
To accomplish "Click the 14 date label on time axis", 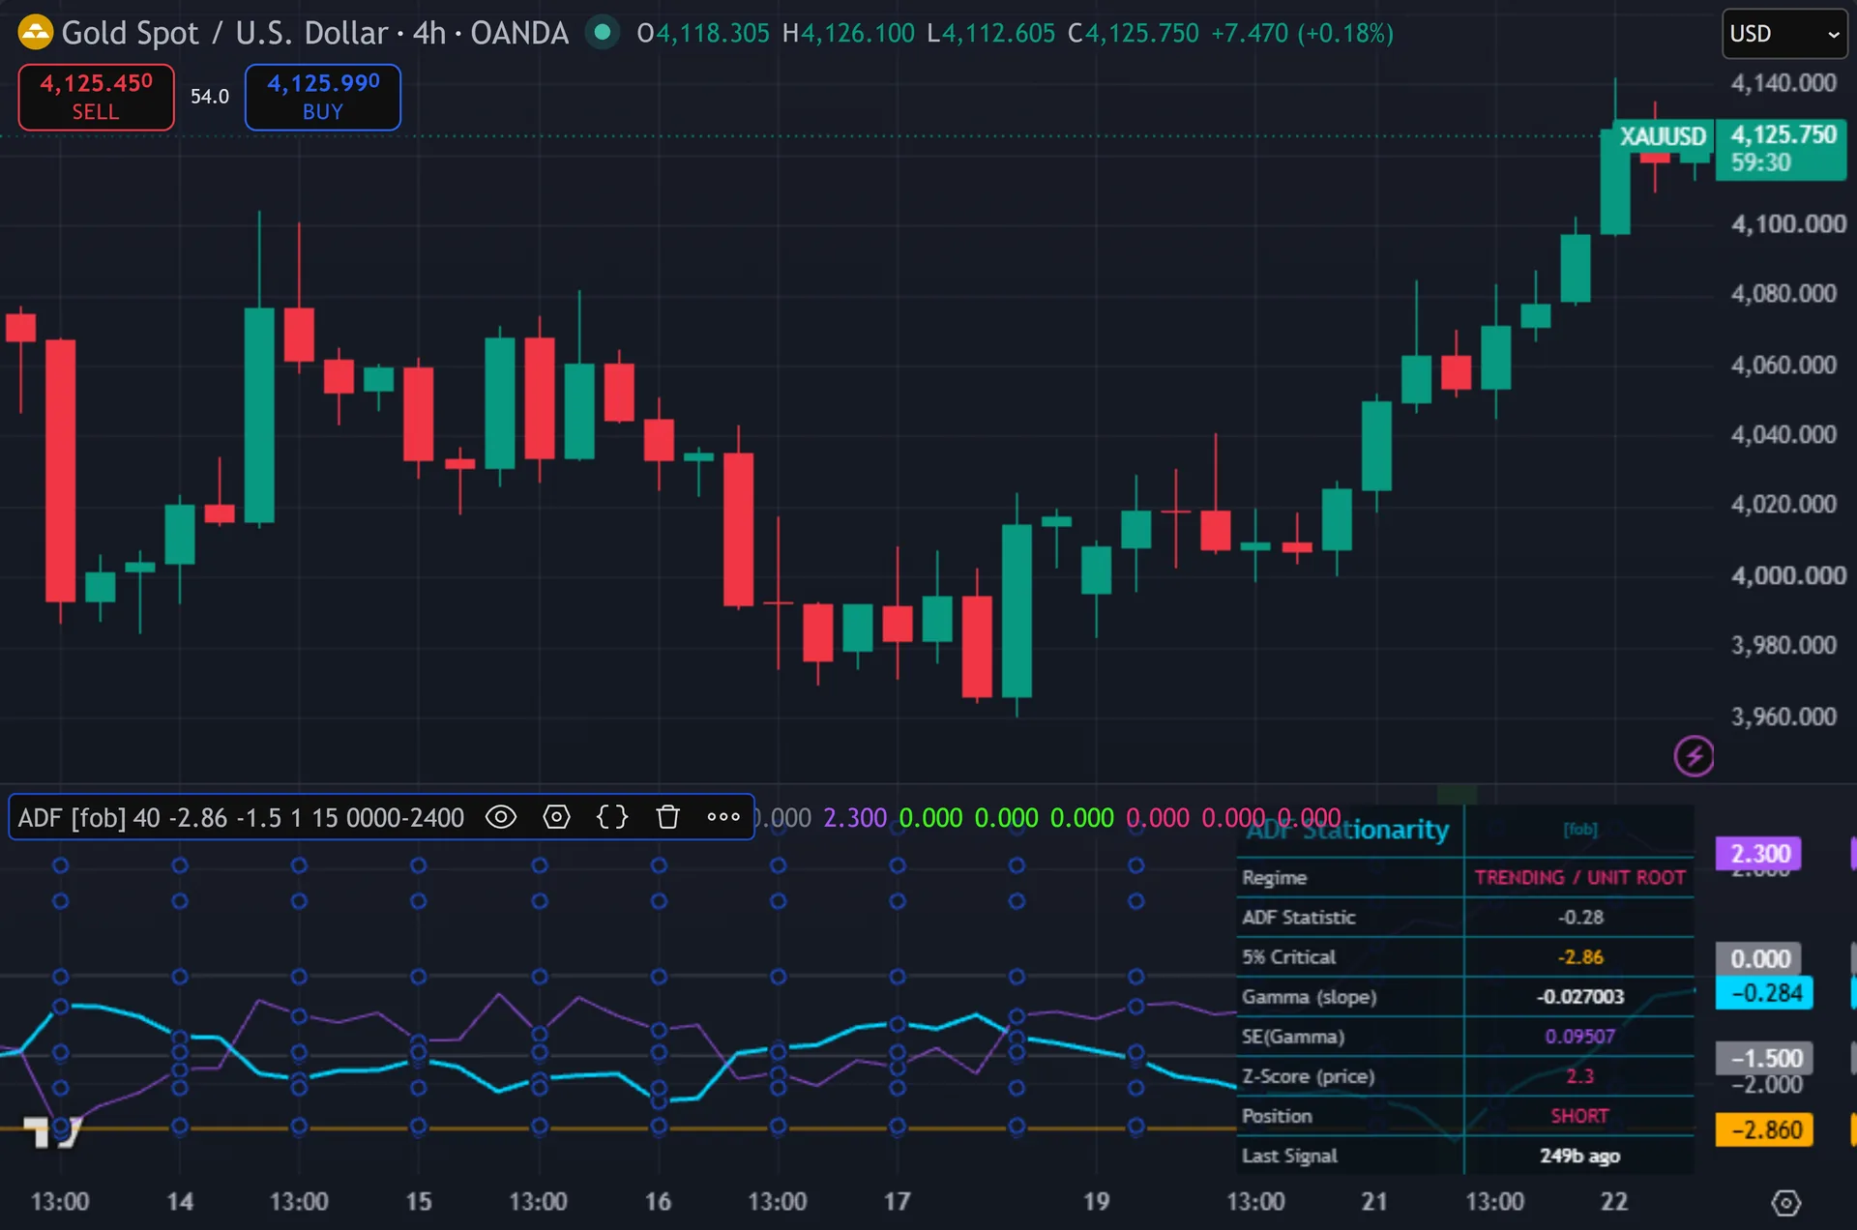I will 180,1202.
